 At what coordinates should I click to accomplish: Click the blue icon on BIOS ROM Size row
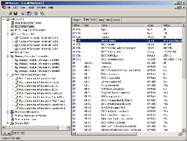[x=74, y=56]
